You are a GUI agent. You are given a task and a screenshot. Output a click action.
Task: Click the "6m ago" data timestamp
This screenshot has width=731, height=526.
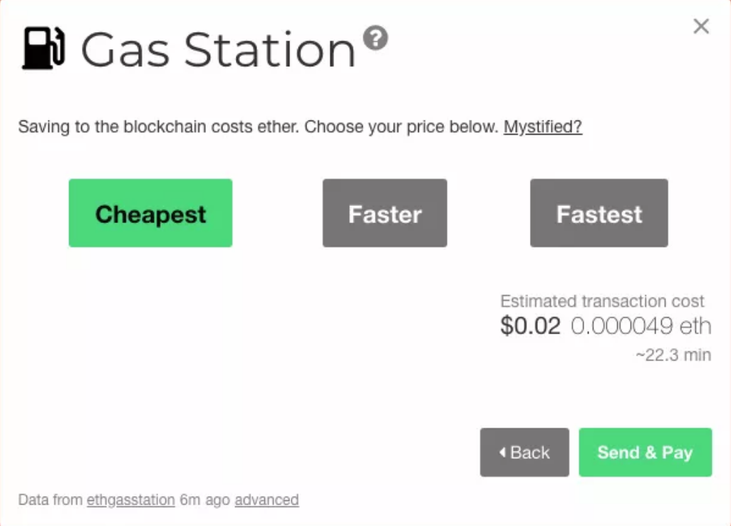204,500
